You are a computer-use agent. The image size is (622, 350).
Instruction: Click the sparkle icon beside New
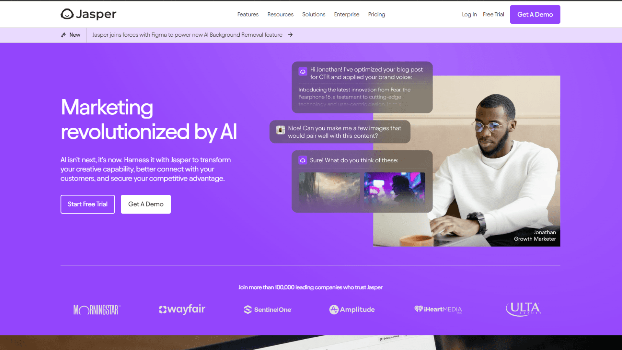63,35
